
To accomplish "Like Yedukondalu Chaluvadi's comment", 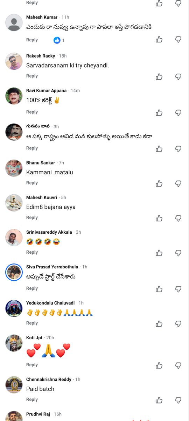I will click(x=159, y=323).
